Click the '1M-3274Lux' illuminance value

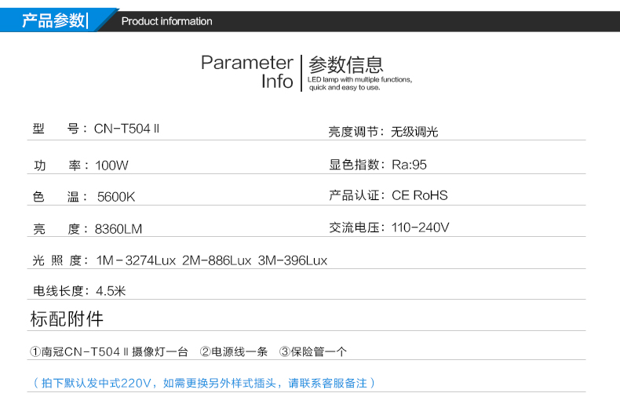point(136,260)
